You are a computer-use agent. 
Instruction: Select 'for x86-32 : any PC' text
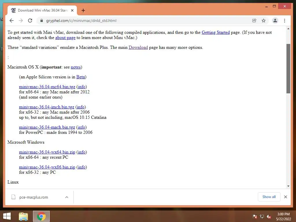tap(37, 172)
